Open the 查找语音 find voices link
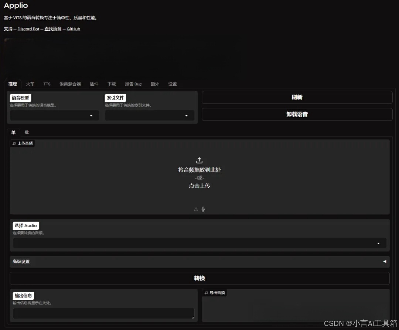 click(53, 29)
